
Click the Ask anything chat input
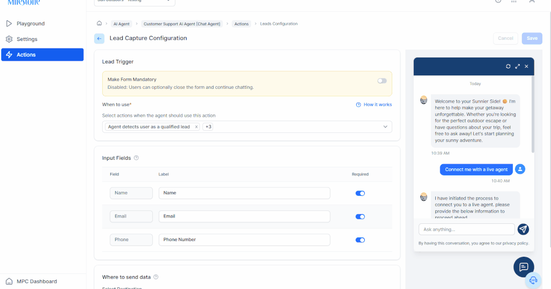[467, 229]
